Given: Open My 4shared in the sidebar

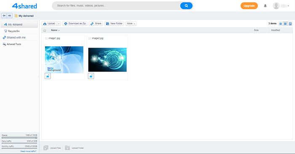Looking at the screenshot, I should [x=19, y=24].
